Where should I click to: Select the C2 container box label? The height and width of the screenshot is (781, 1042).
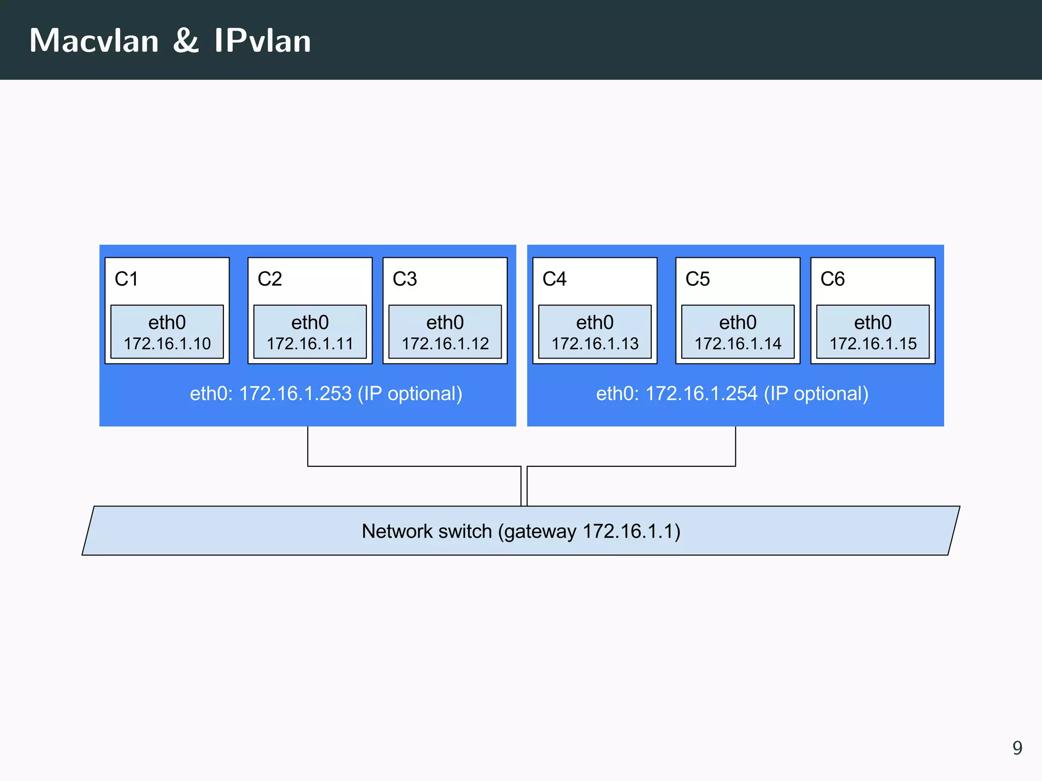click(x=270, y=279)
